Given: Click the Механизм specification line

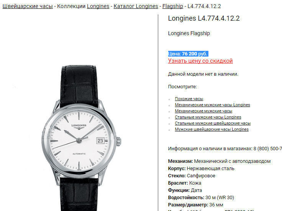Looking at the screenshot, I should [x=219, y=161].
